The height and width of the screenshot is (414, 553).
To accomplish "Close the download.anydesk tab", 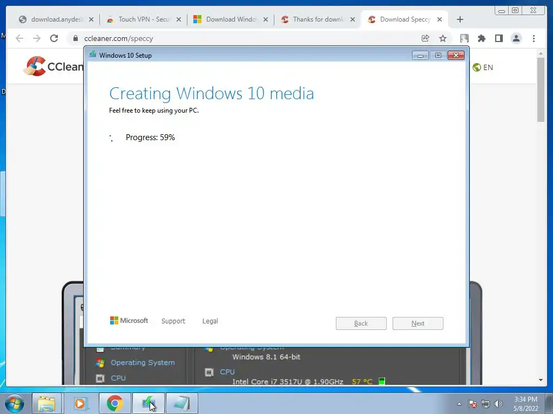I will 91,19.
